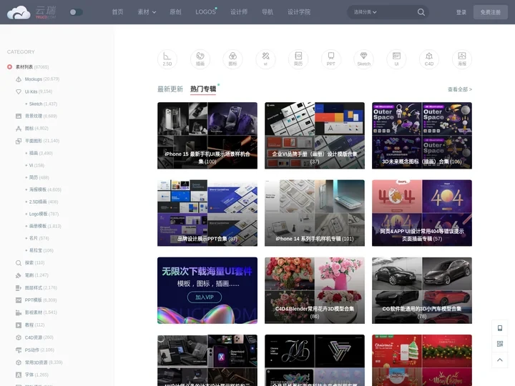Click the 字体 font sidebar icon

19,375
